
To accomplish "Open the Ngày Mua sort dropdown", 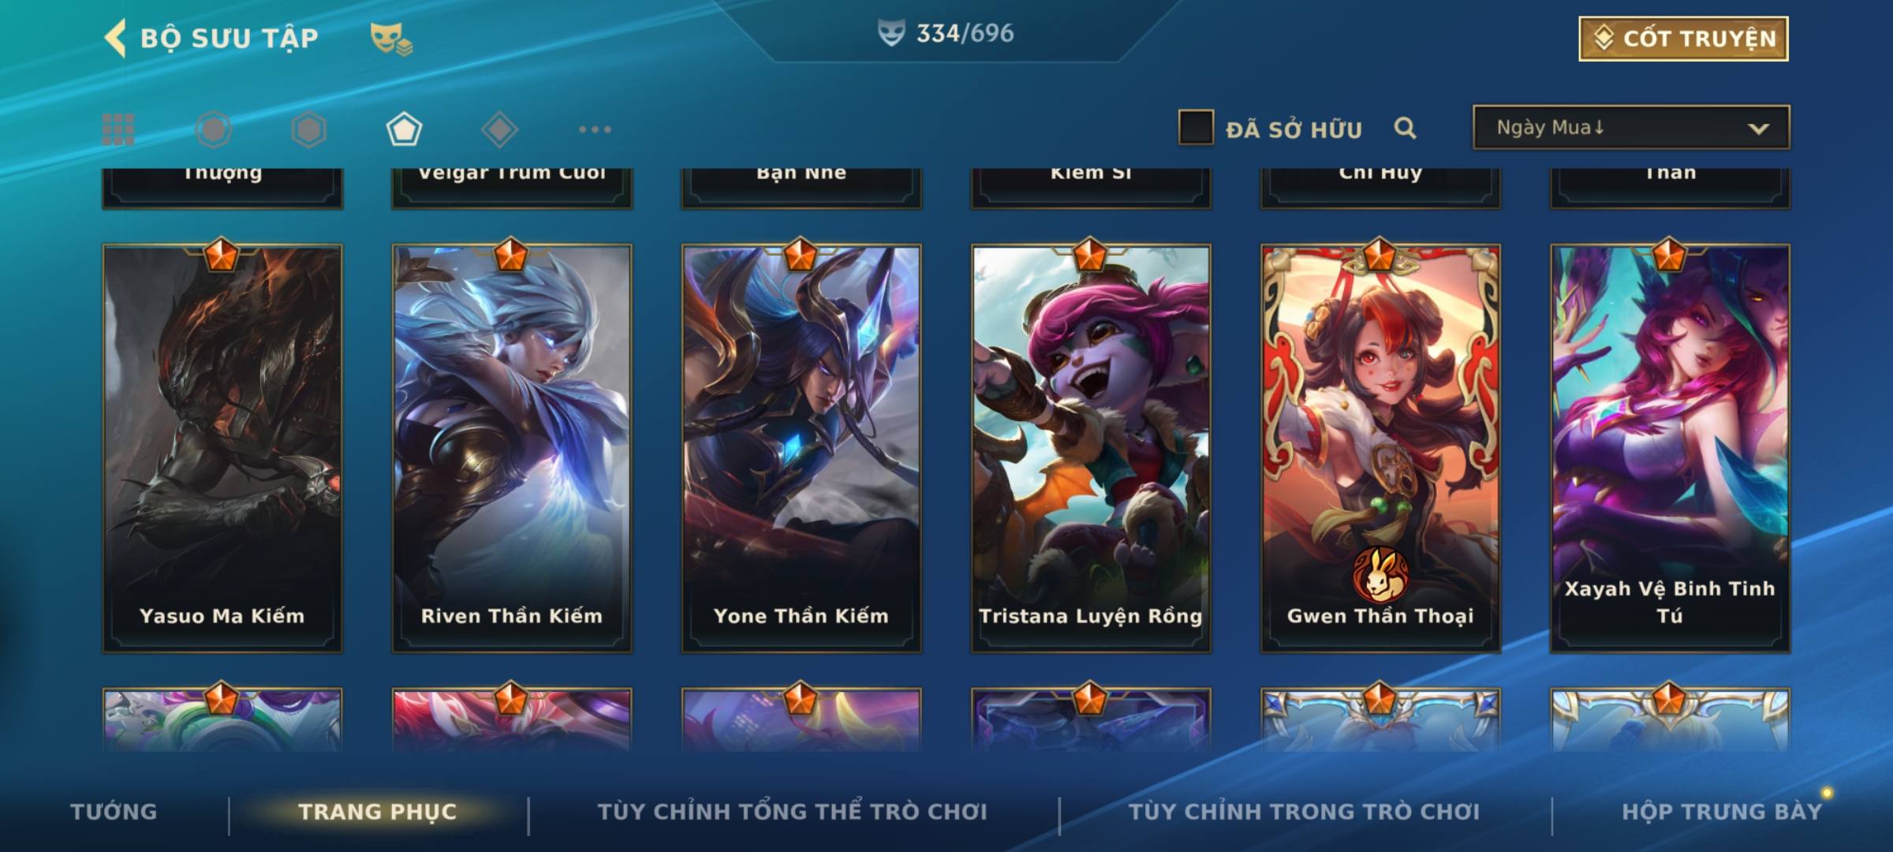I will pos(1631,127).
